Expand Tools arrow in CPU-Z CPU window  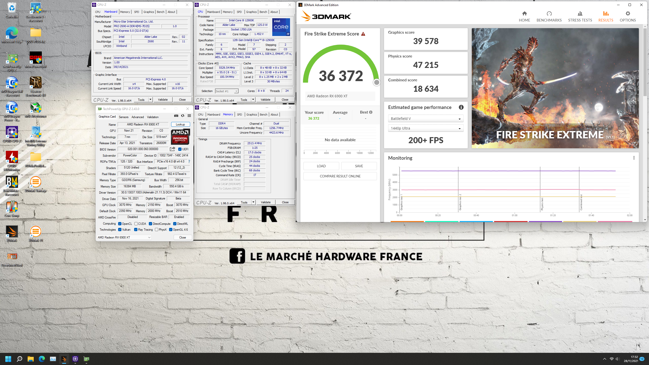click(x=253, y=100)
